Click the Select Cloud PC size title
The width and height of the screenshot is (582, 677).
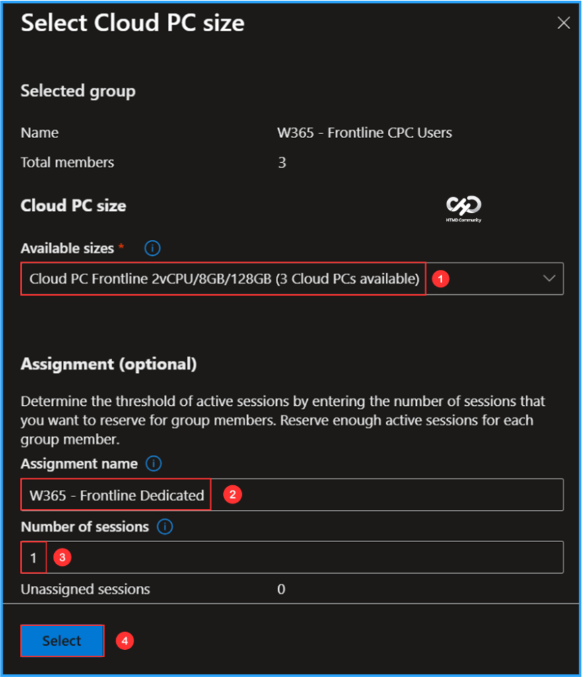click(132, 23)
